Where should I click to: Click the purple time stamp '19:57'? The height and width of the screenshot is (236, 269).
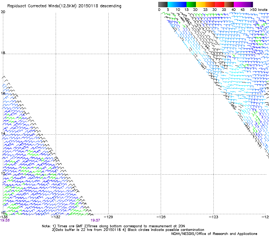tap(95, 220)
